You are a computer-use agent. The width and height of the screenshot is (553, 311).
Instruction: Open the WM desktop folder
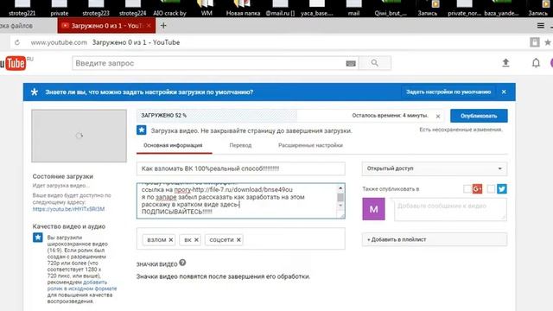(x=207, y=9)
